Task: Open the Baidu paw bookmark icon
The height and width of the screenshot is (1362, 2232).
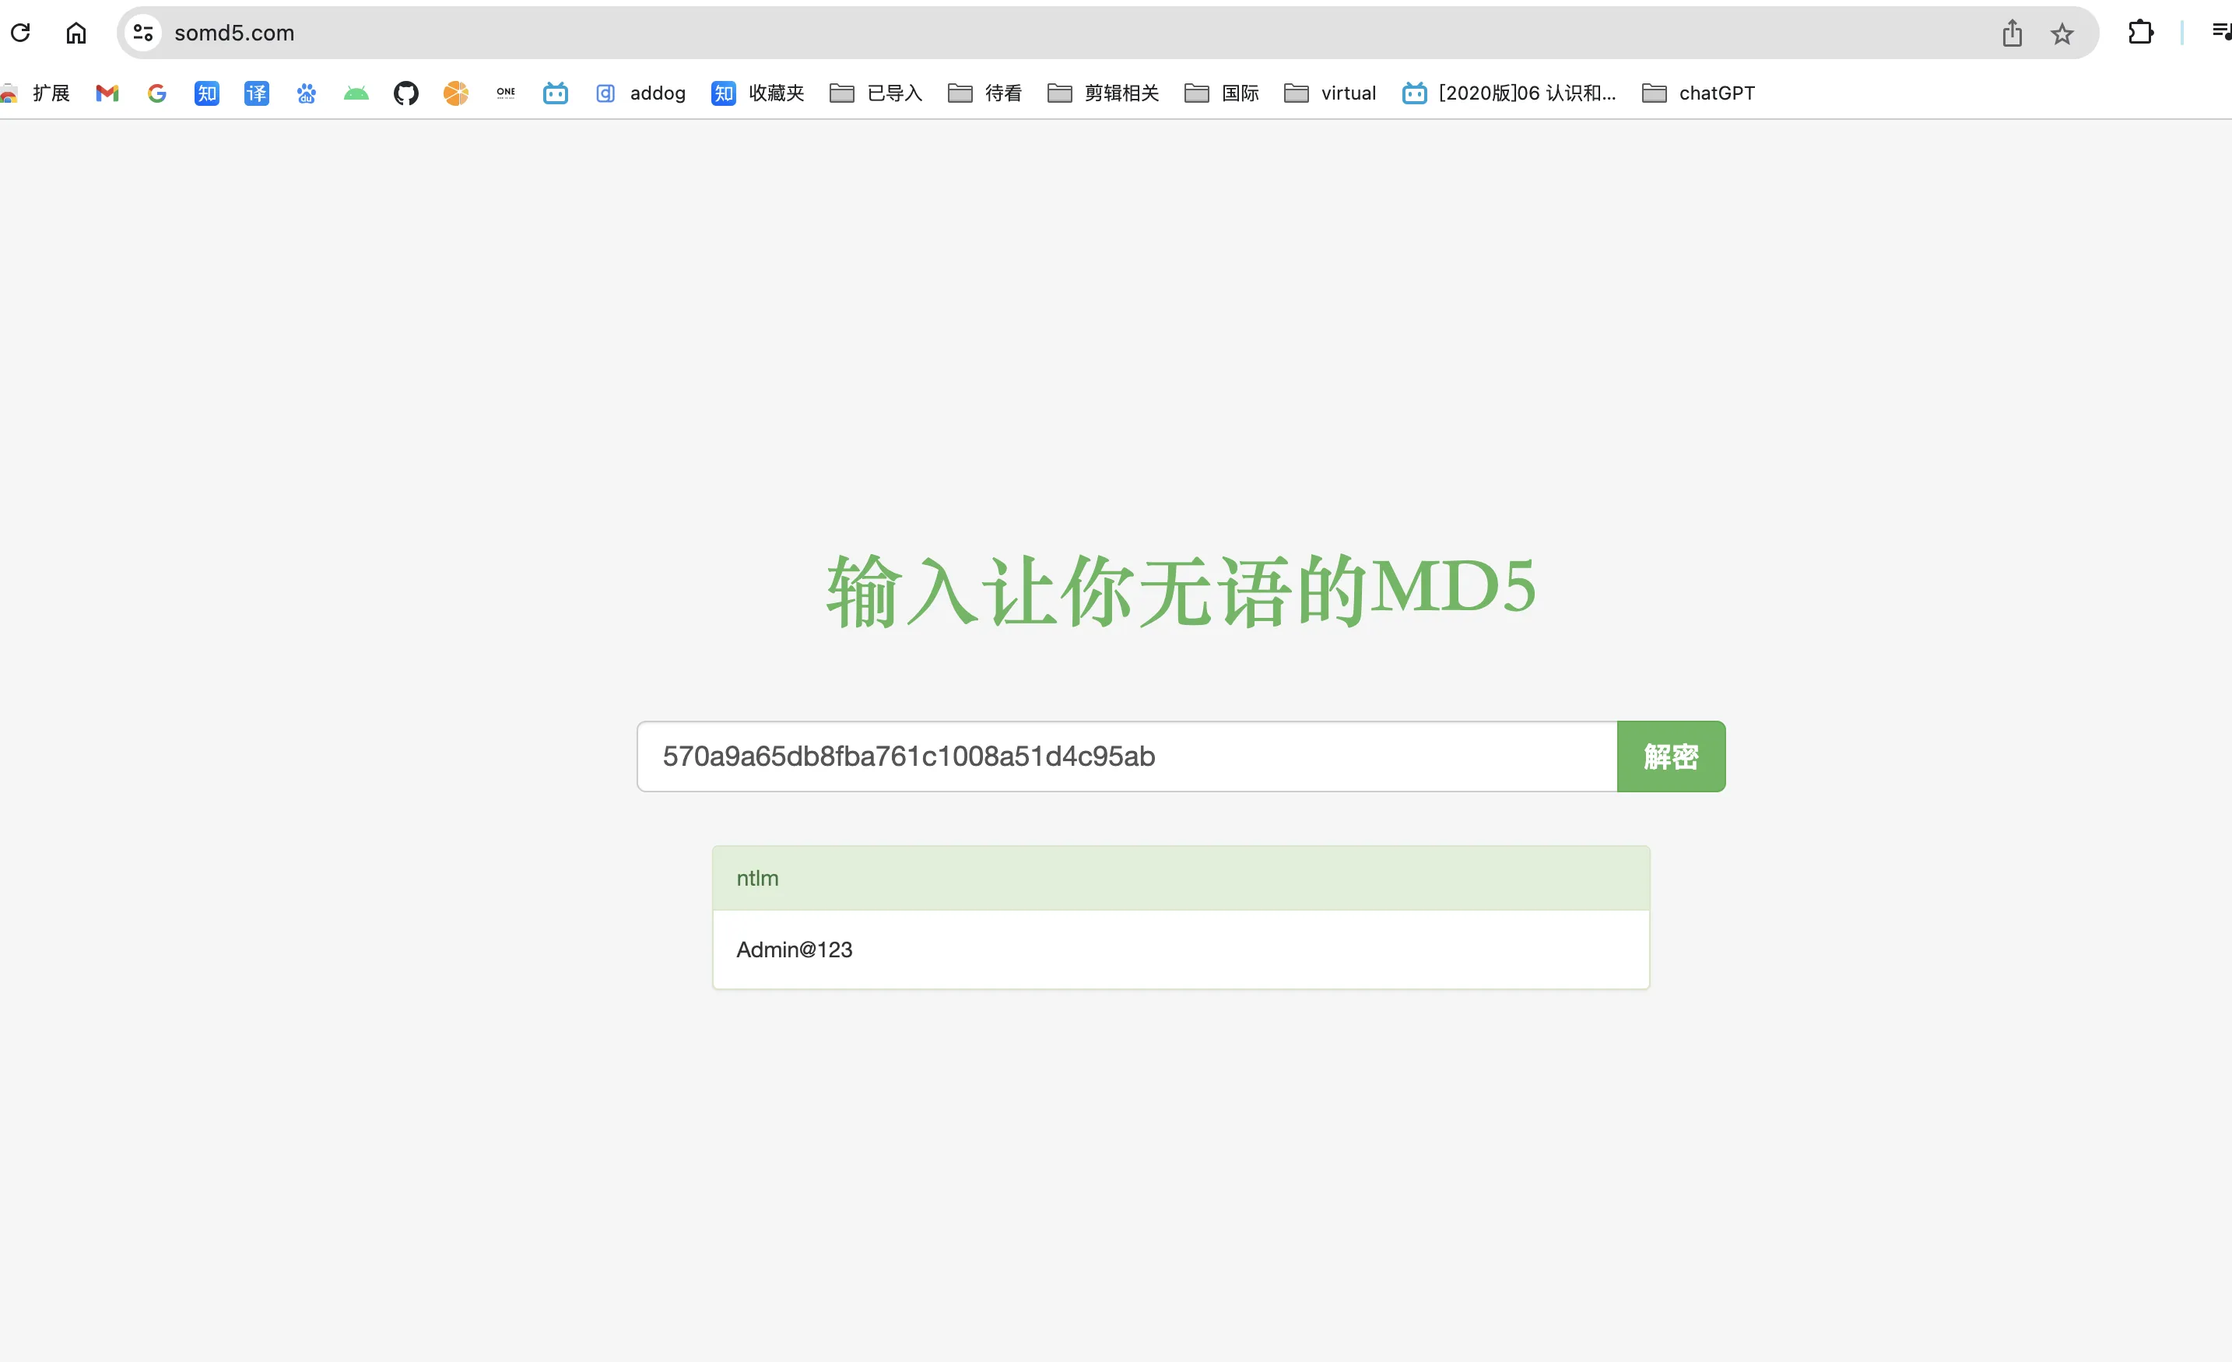Action: 306,93
